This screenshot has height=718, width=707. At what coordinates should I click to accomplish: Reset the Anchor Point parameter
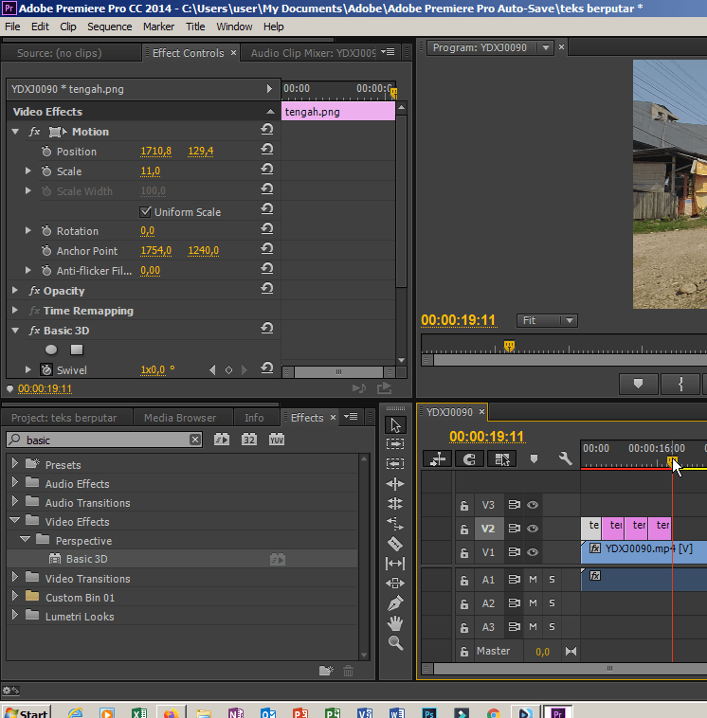pyautogui.click(x=267, y=249)
